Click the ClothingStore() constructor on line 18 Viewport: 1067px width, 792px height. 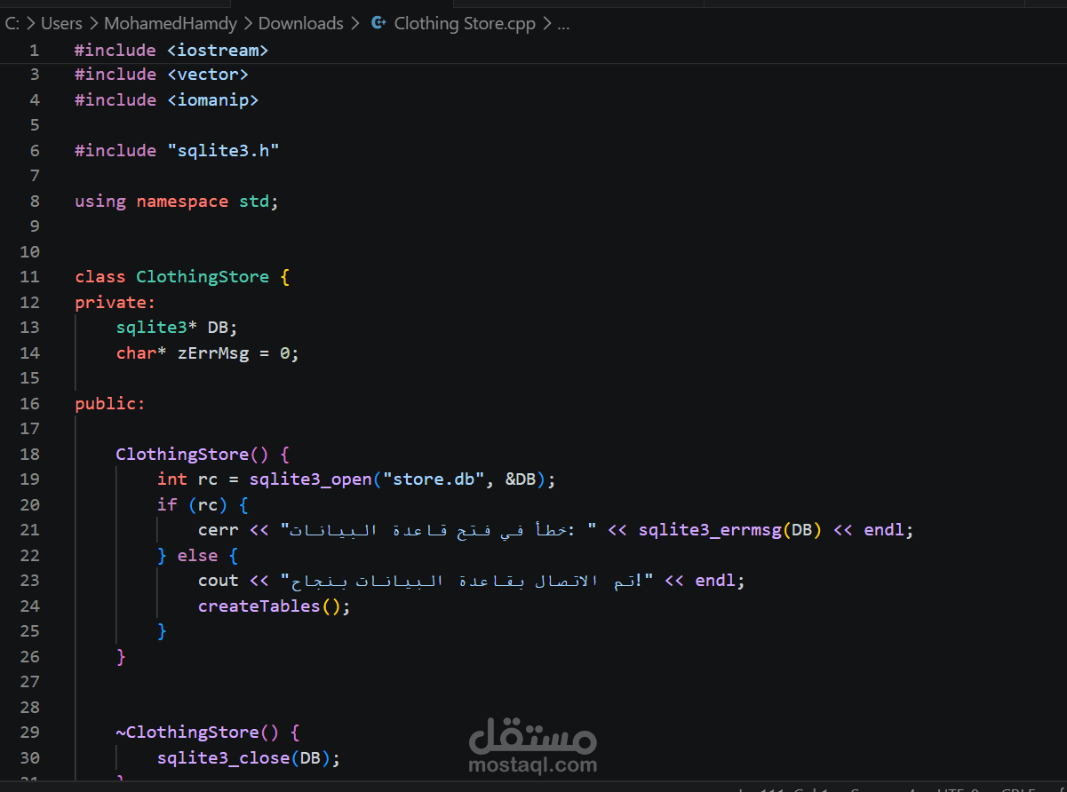[192, 455]
